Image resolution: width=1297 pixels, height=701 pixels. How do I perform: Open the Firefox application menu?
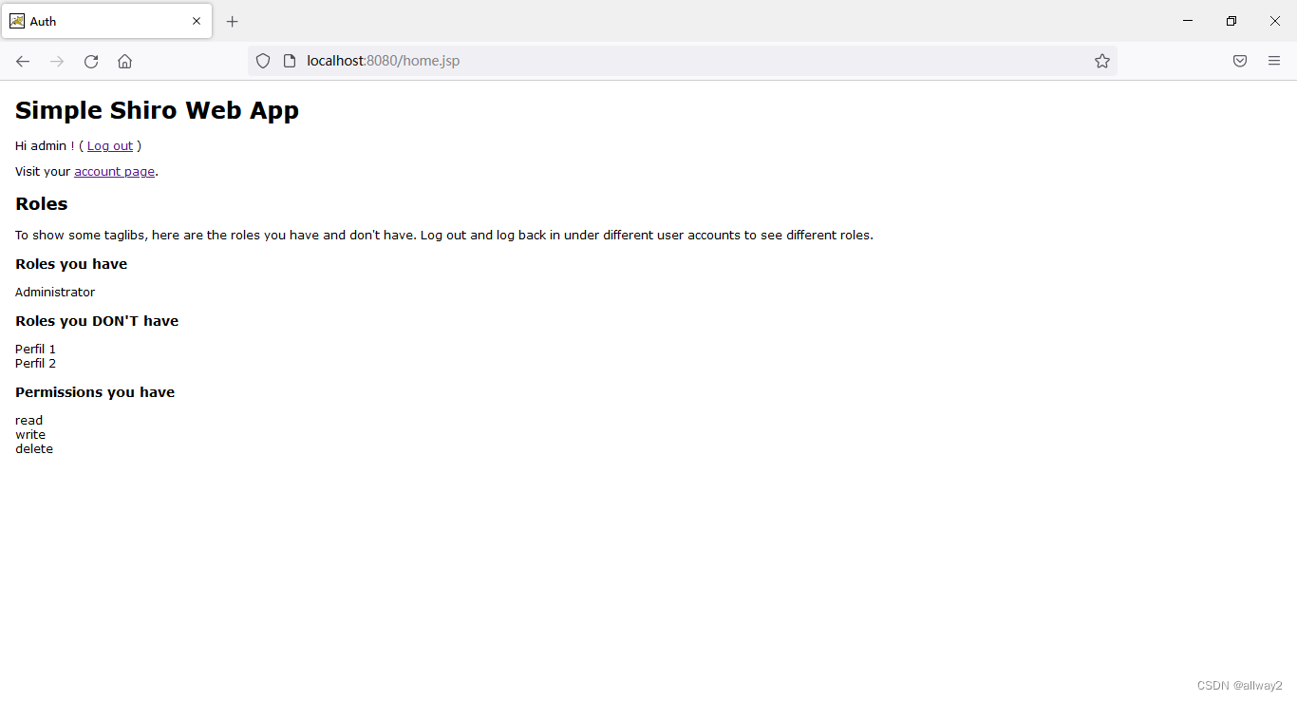click(x=1274, y=61)
